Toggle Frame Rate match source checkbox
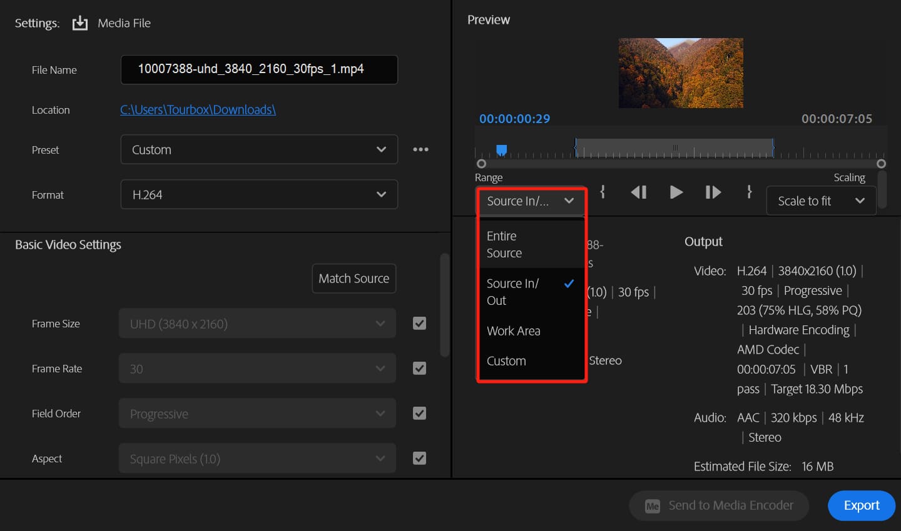The width and height of the screenshot is (901, 531). (419, 368)
